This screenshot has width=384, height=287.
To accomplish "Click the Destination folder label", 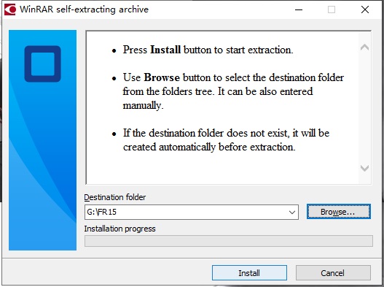I will (x=115, y=197).
